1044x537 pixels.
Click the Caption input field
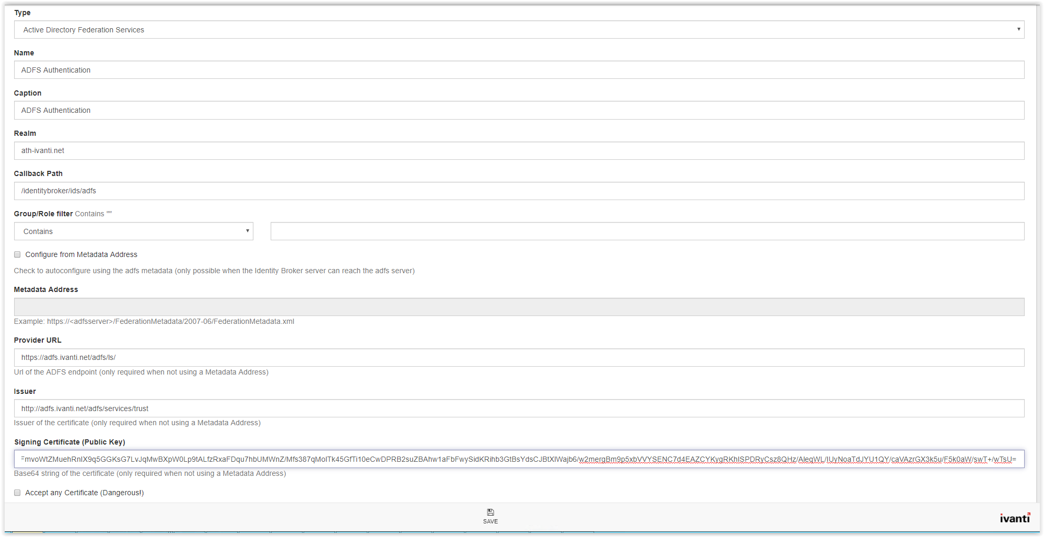coord(519,110)
